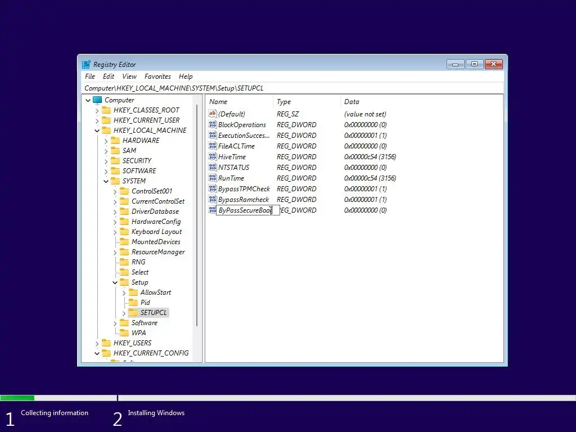Expand the AllowStart key
This screenshot has width=576, height=432.
click(x=124, y=292)
